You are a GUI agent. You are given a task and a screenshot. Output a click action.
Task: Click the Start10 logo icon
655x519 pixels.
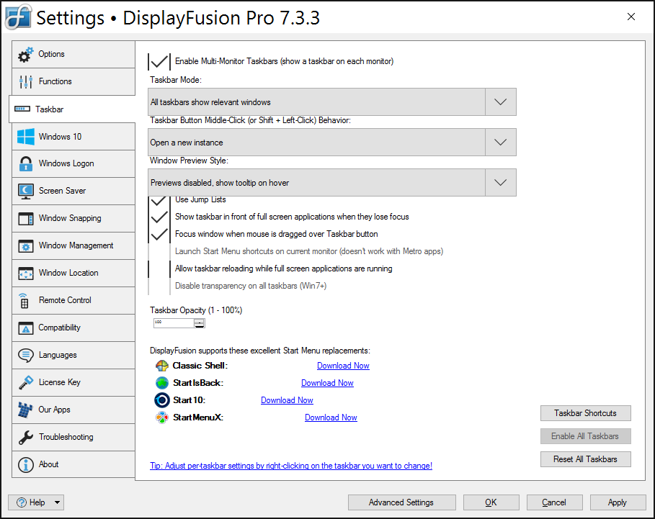162,400
